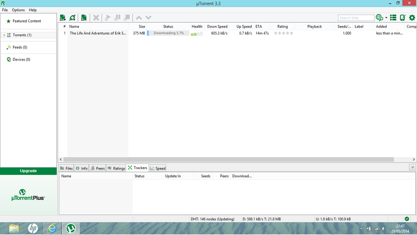Click the remote access icon in toolbar
The height and width of the screenshot is (235, 417).
(x=403, y=18)
